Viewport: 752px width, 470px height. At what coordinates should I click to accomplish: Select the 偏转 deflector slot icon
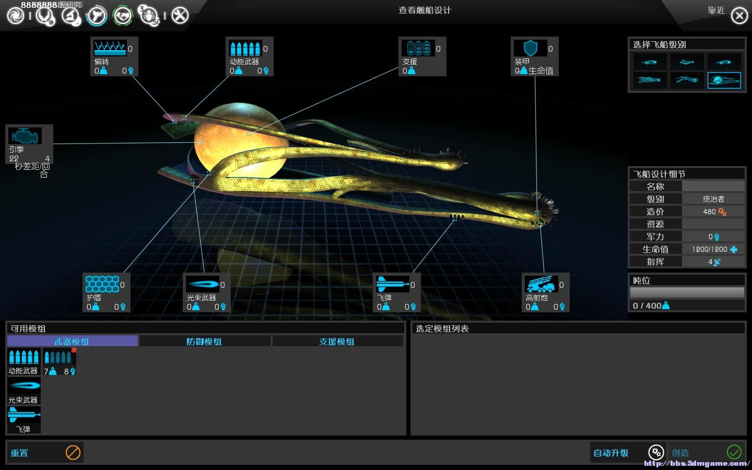[110, 48]
